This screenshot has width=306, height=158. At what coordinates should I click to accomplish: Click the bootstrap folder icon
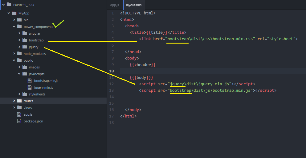pyautogui.click(x=25, y=40)
